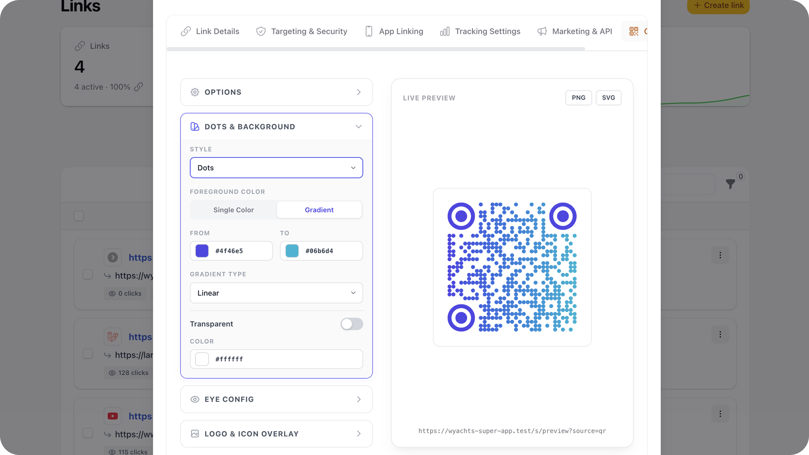Check the 128 clicks link row checkbox
809x455 pixels.
(x=88, y=354)
